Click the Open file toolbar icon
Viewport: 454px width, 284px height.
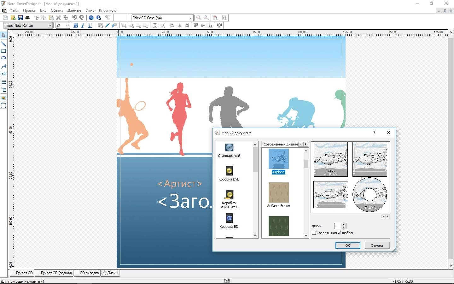13,18
